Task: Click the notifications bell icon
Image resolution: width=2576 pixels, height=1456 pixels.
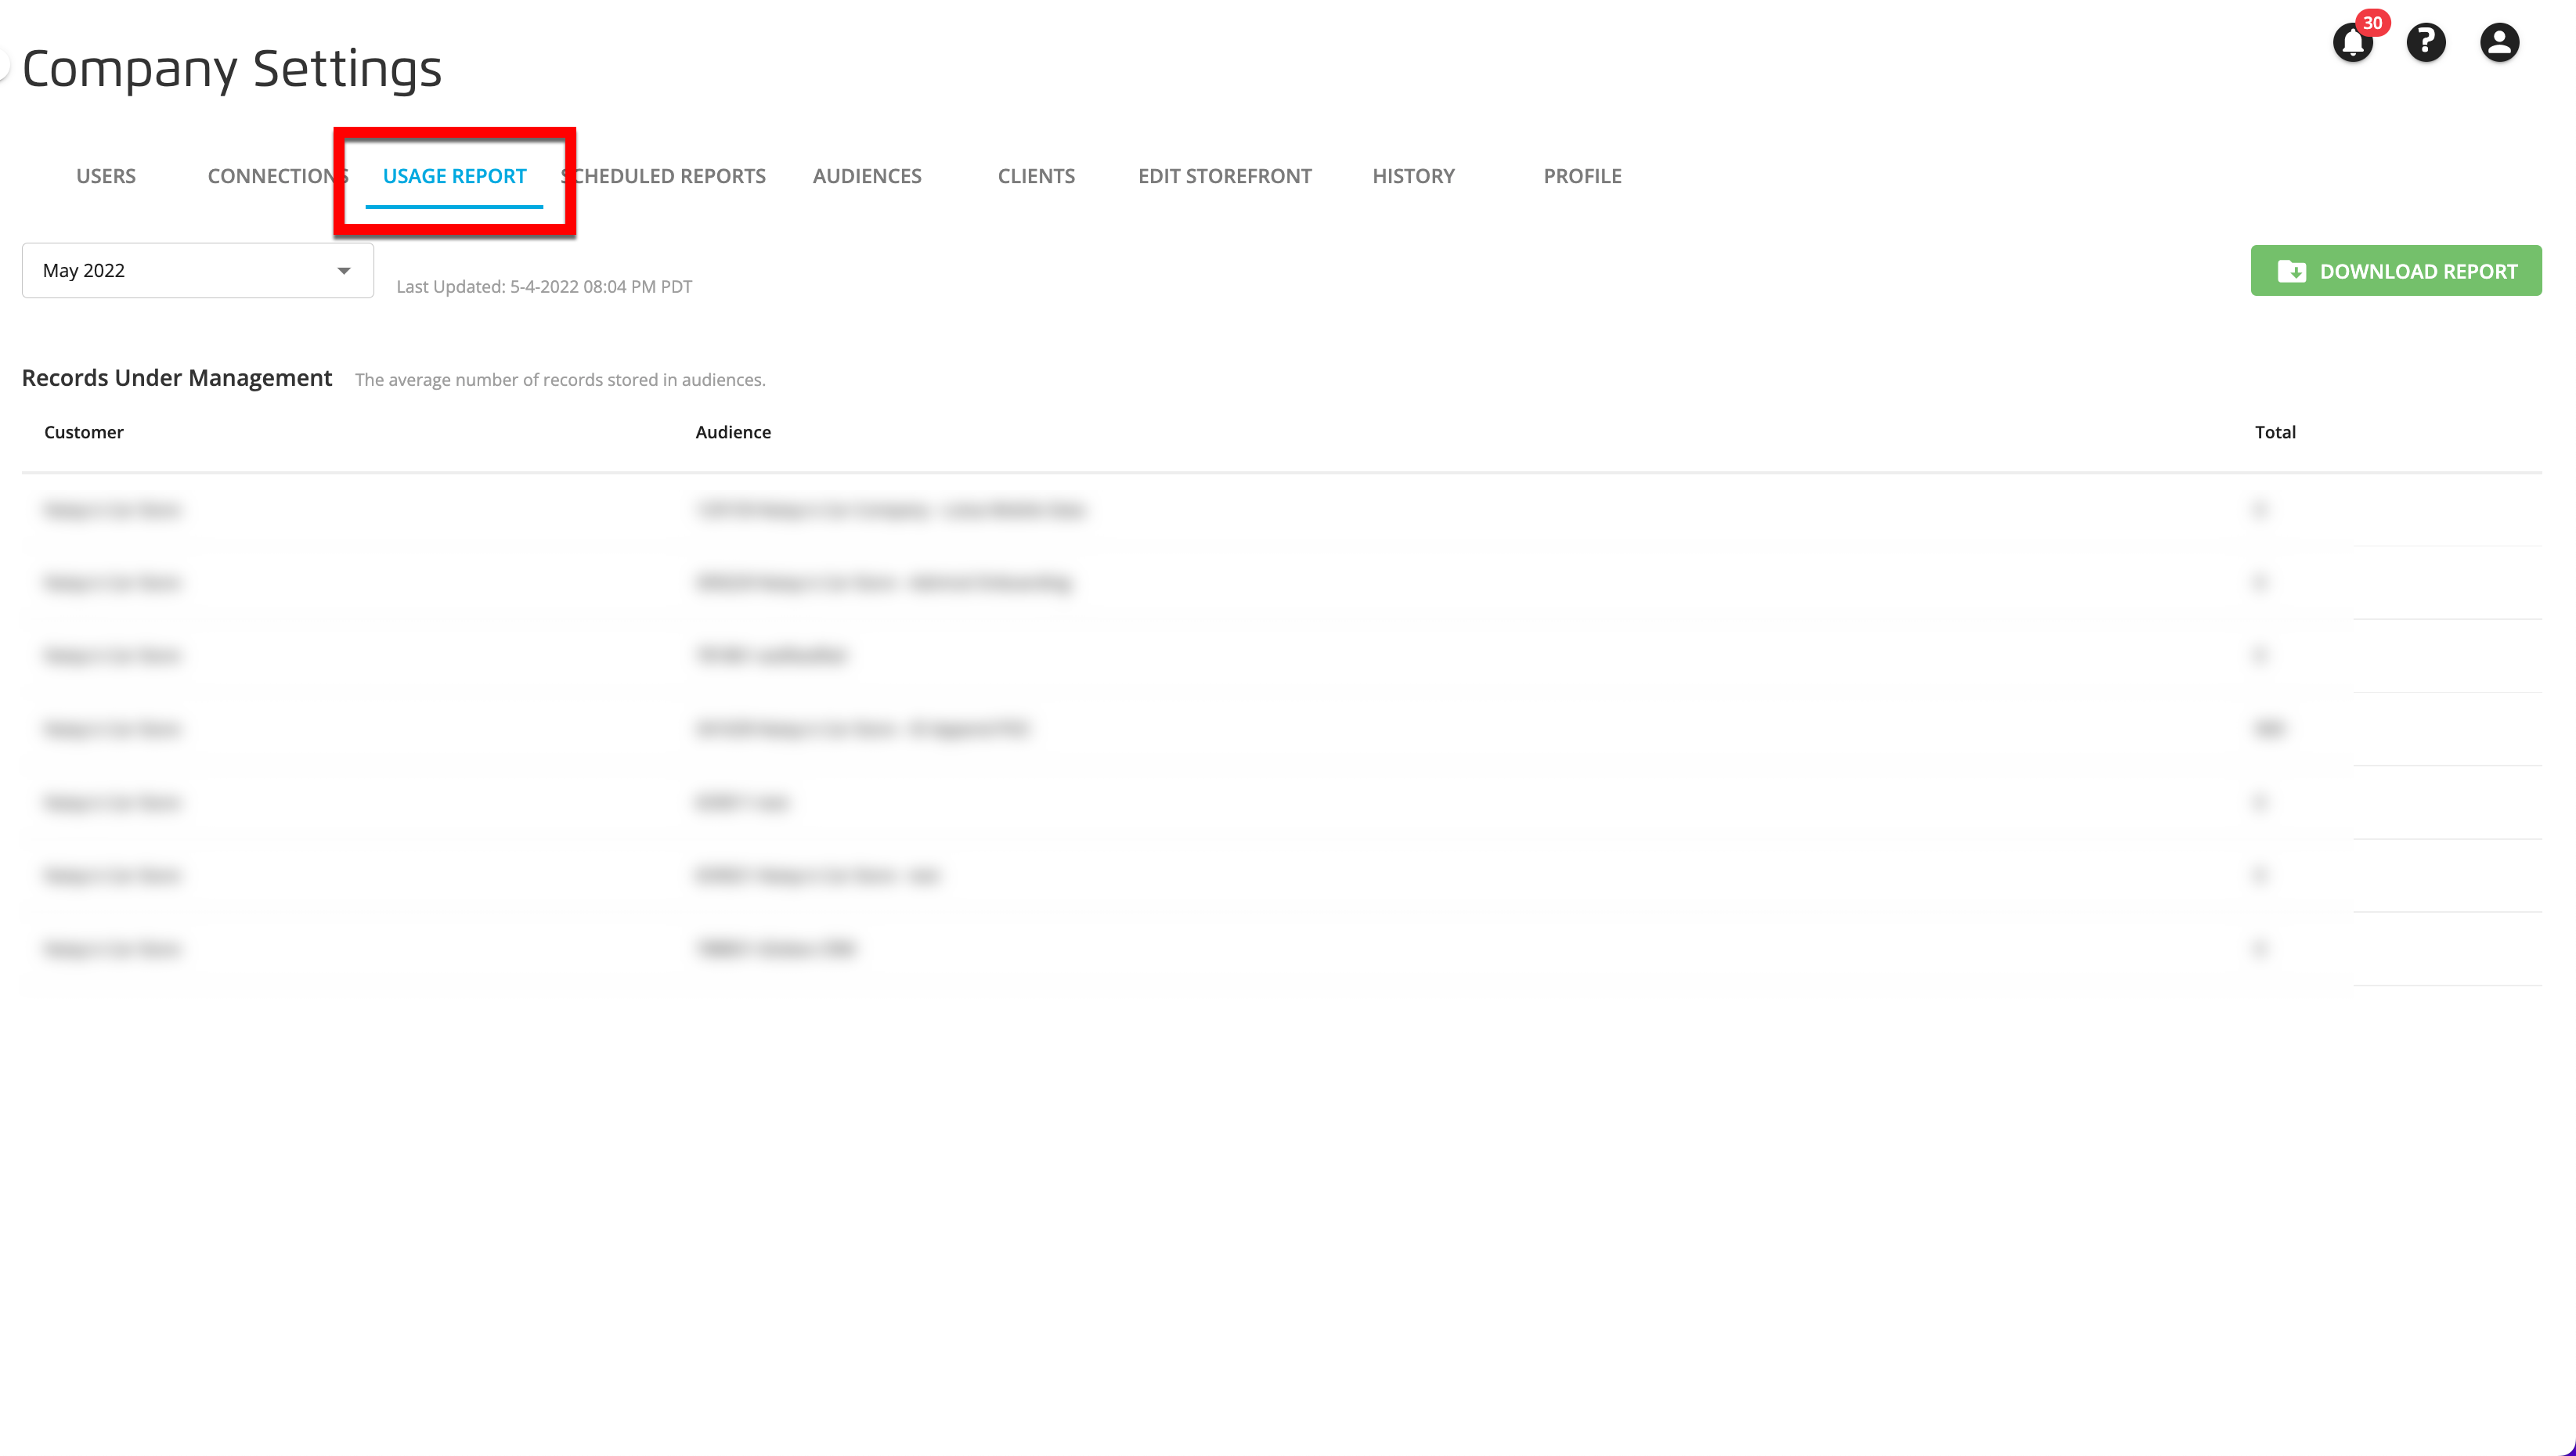Action: 2353,42
